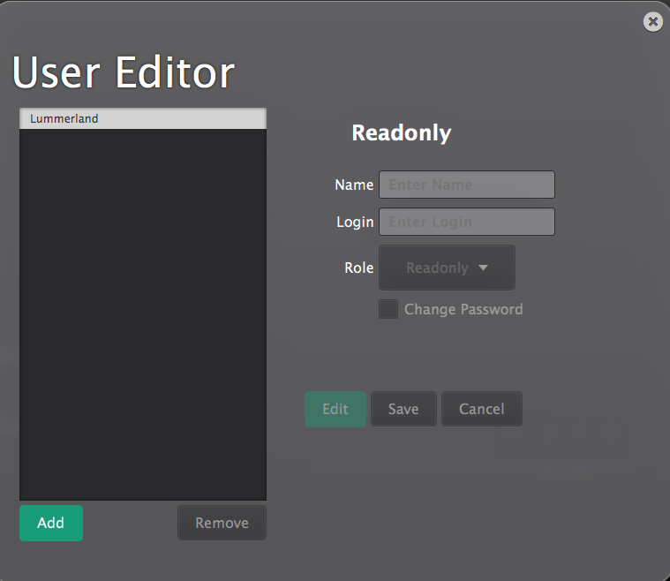This screenshot has width=670, height=581.
Task: Click the User Editor title text
Action: tap(124, 72)
